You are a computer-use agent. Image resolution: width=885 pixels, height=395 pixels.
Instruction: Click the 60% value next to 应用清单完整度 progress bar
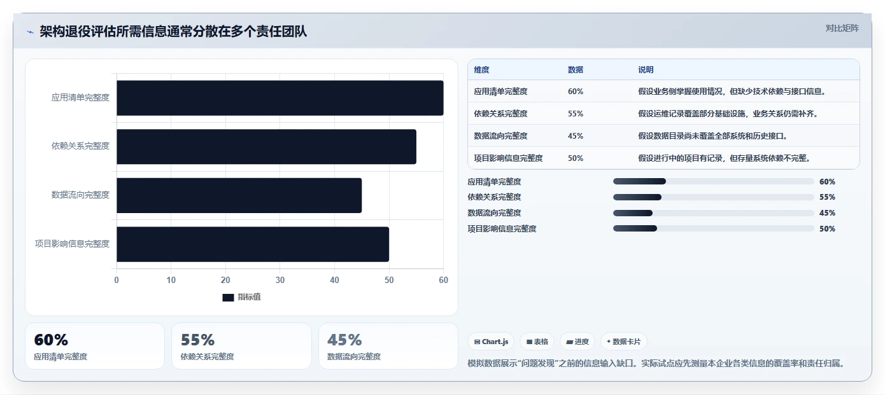(x=827, y=181)
